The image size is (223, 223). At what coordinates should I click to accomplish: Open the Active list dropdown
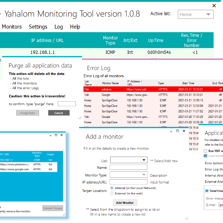click(x=196, y=14)
